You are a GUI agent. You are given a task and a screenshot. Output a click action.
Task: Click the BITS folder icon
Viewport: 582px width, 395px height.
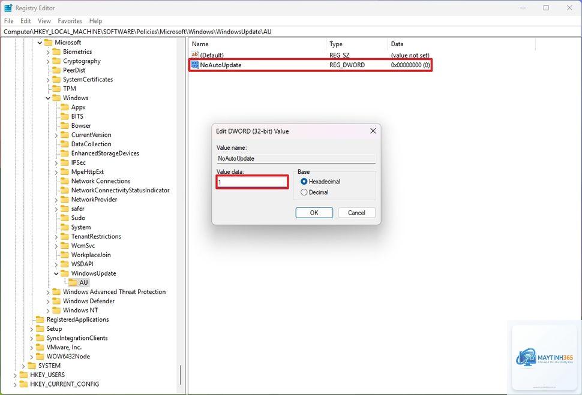(65, 116)
